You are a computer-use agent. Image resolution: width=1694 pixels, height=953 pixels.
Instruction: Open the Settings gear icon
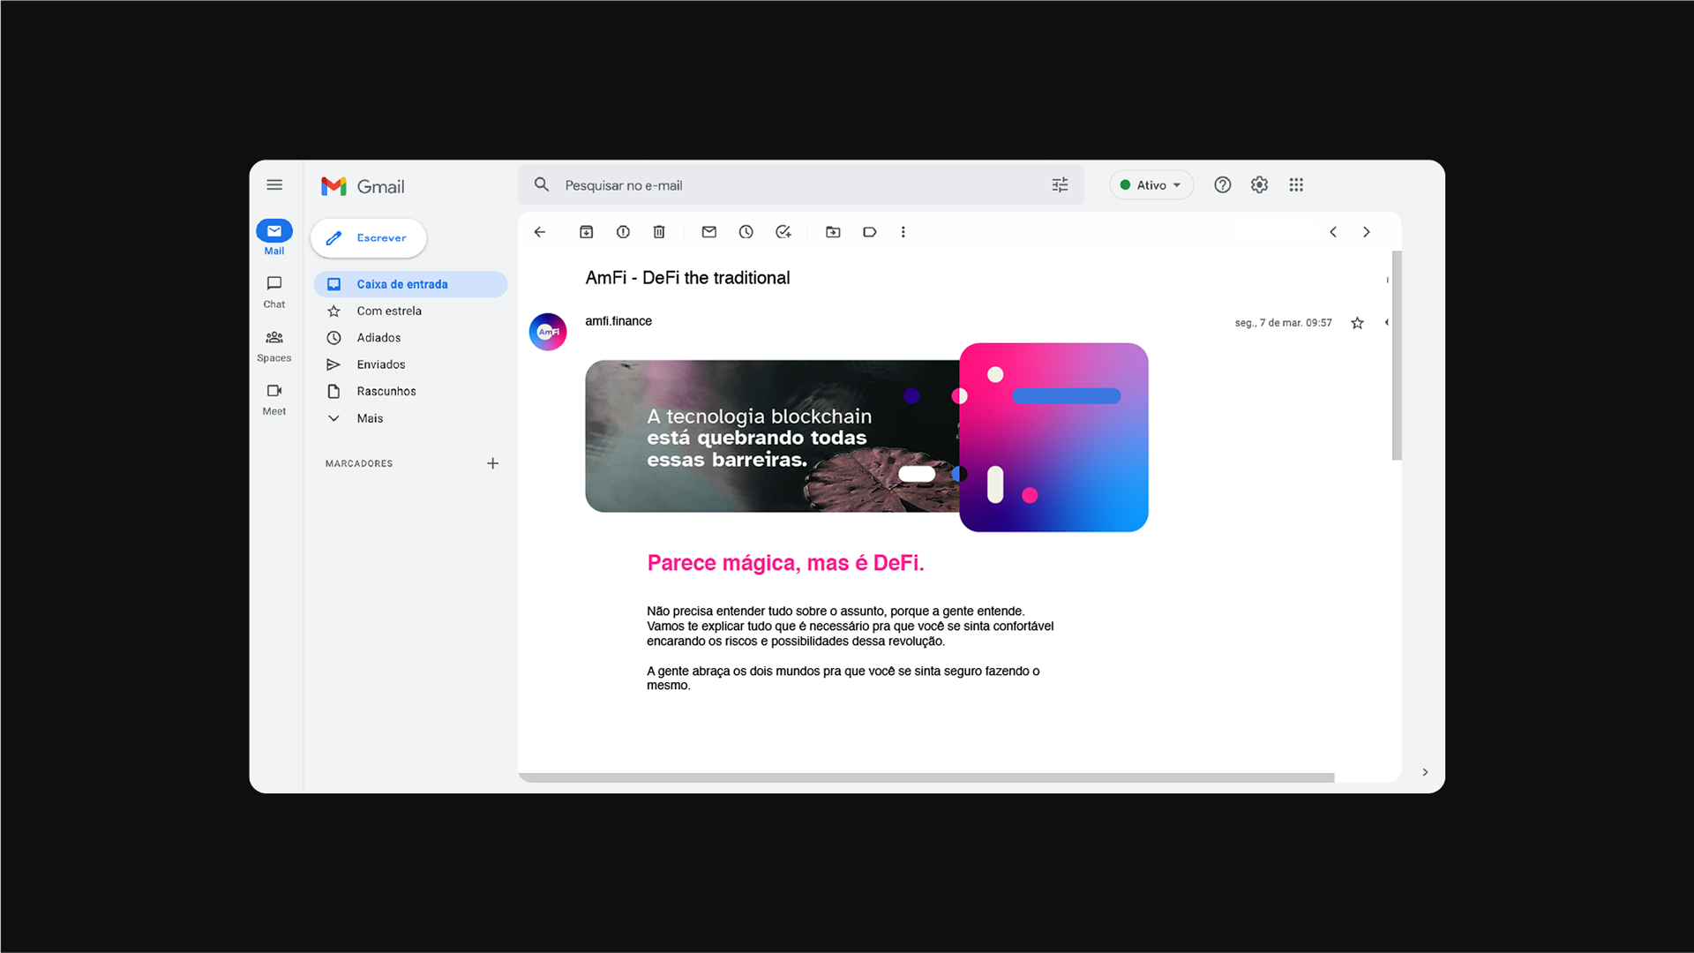[1259, 184]
